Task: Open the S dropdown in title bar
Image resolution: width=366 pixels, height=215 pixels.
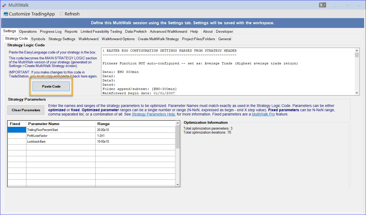Action: point(322,5)
